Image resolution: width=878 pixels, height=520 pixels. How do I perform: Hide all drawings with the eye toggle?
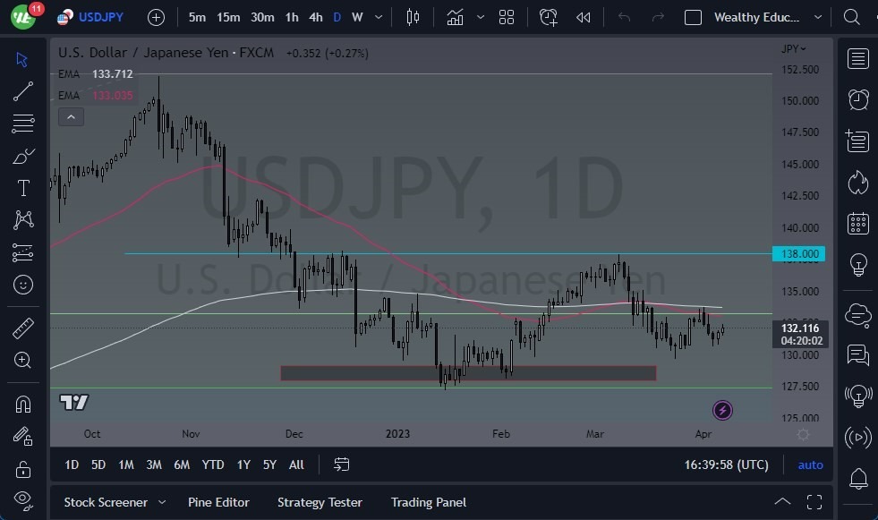click(x=23, y=499)
